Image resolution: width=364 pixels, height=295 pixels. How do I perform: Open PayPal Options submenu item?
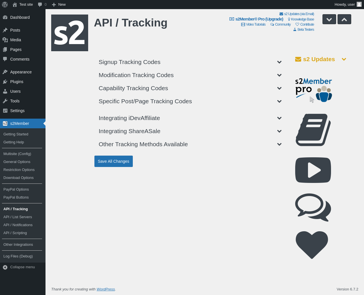tap(23, 189)
